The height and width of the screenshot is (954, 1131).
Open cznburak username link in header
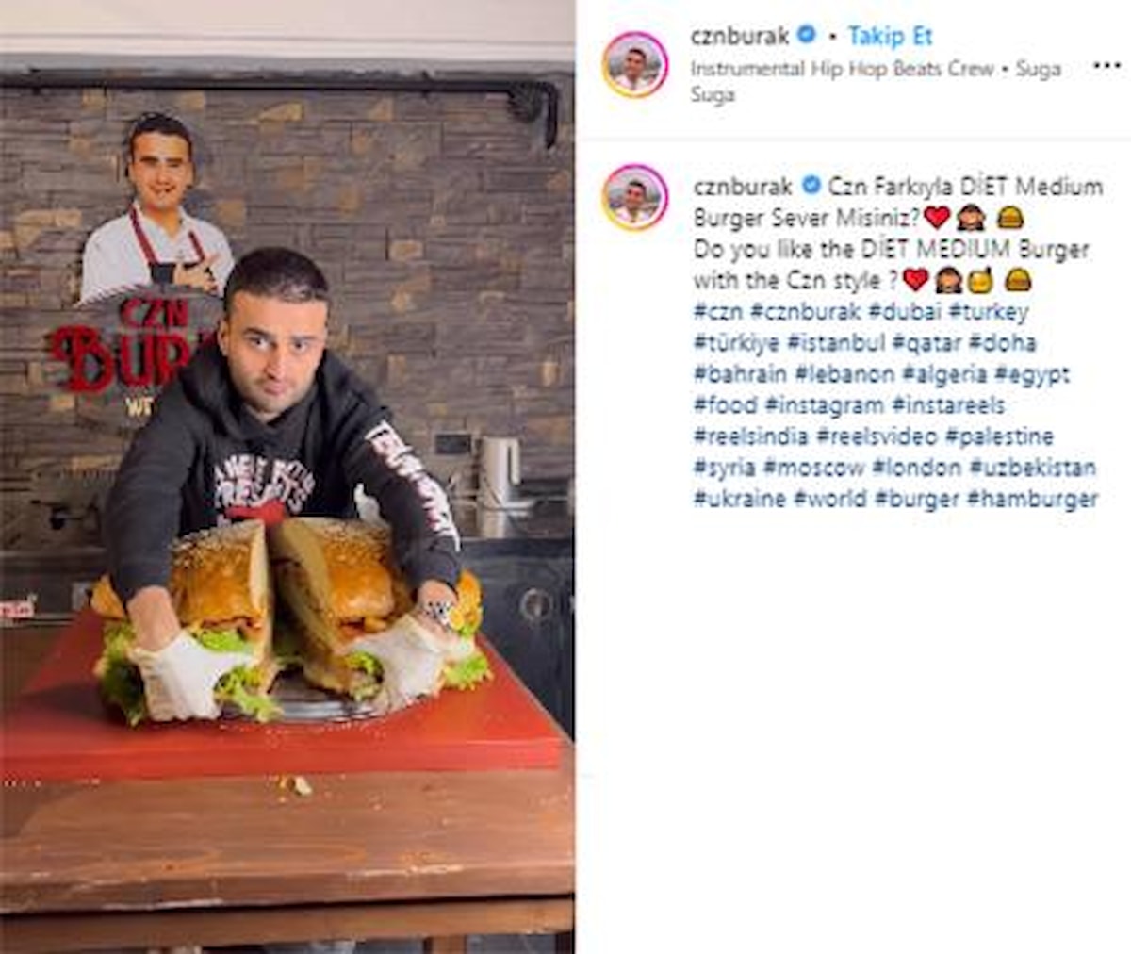[740, 37]
